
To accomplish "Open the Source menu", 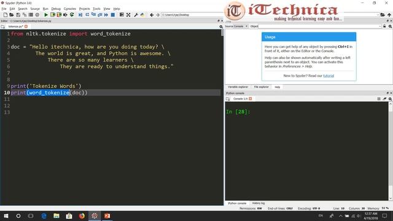I will pos(35,9).
